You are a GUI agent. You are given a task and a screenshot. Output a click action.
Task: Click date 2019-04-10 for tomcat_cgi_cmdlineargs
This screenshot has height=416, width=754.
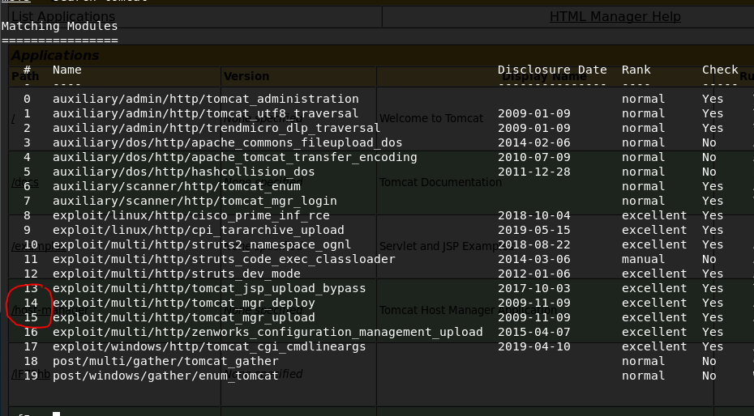click(533, 346)
